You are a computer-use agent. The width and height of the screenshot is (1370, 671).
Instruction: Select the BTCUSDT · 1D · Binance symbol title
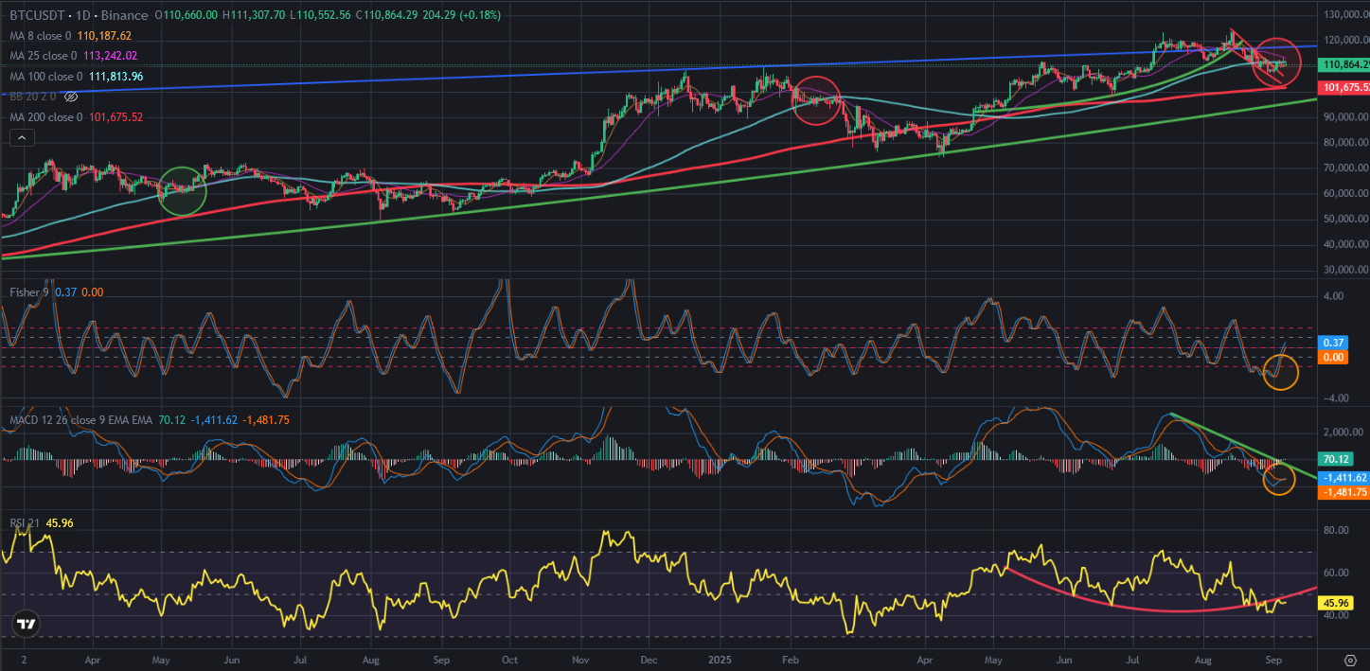[x=78, y=15]
